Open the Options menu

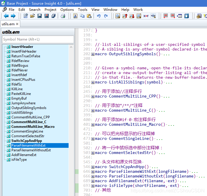67,10
